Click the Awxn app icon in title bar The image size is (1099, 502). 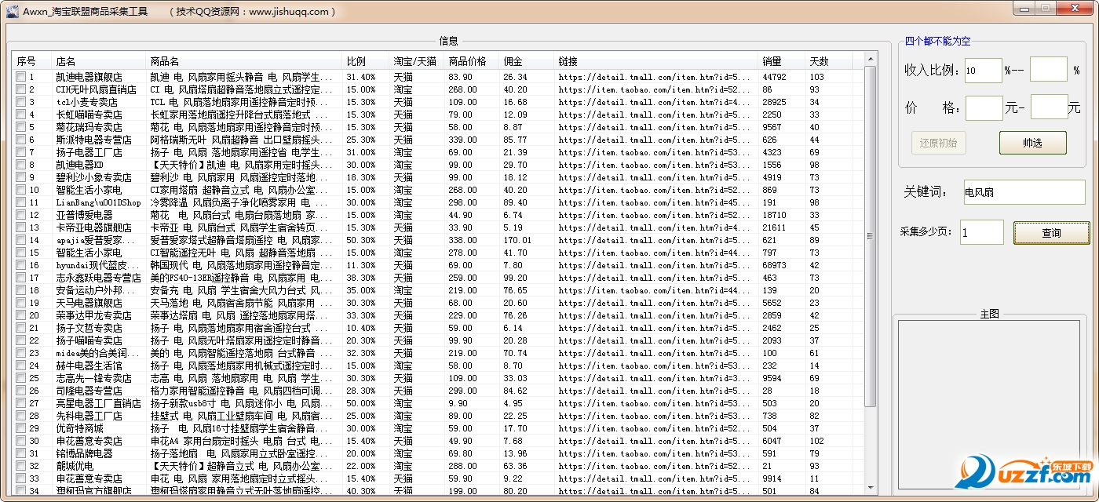pos(12,11)
